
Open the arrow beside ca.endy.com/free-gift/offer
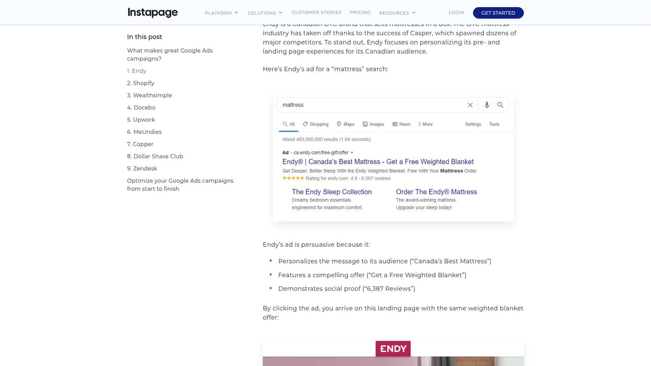pos(352,152)
